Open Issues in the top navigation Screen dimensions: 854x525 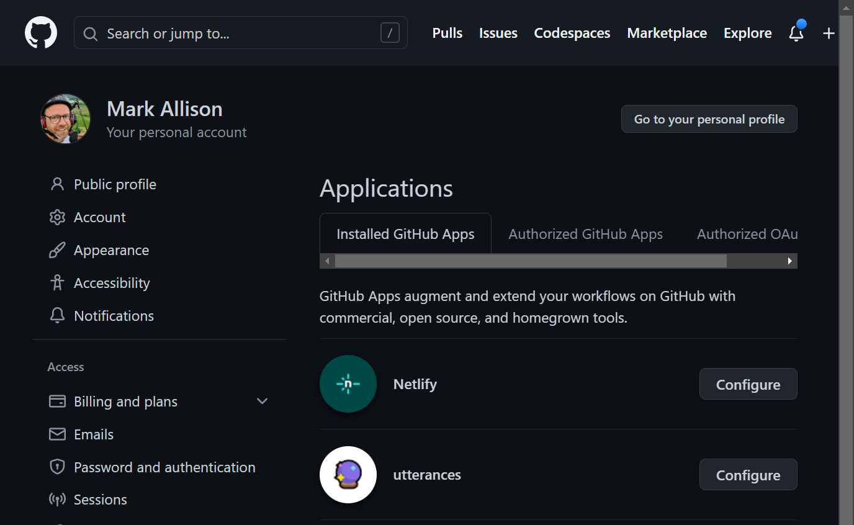pos(498,34)
